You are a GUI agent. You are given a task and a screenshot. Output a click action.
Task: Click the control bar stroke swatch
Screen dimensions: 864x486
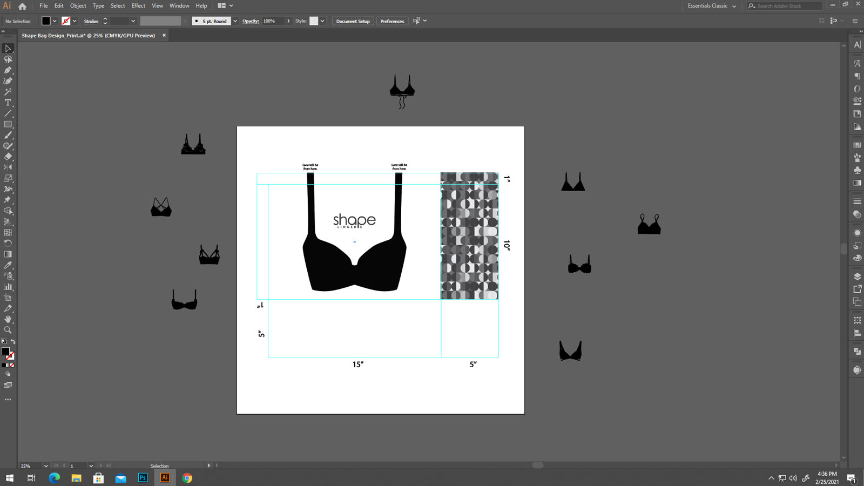point(66,21)
